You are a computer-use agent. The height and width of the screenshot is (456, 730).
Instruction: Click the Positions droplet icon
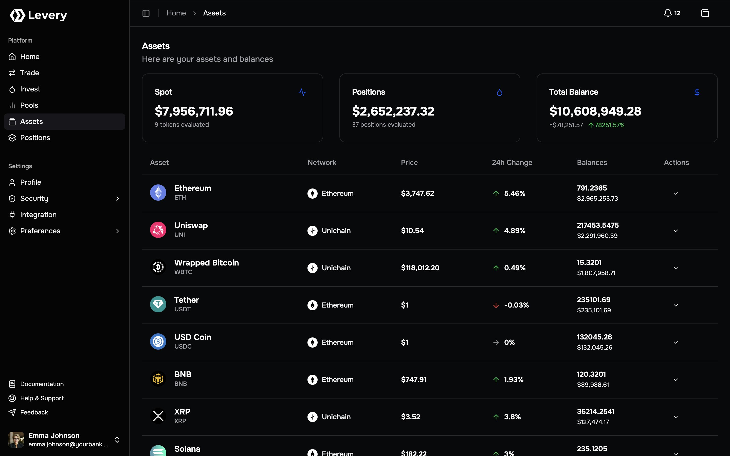(x=500, y=92)
